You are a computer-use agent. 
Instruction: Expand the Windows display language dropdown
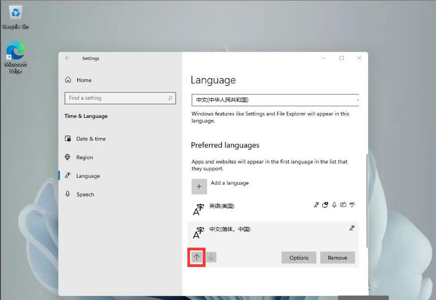coord(275,100)
